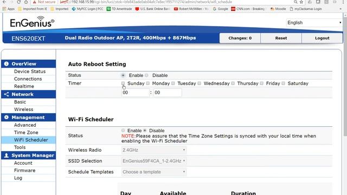Open the Robert McMillen YouTube bookmark

tap(191, 9)
